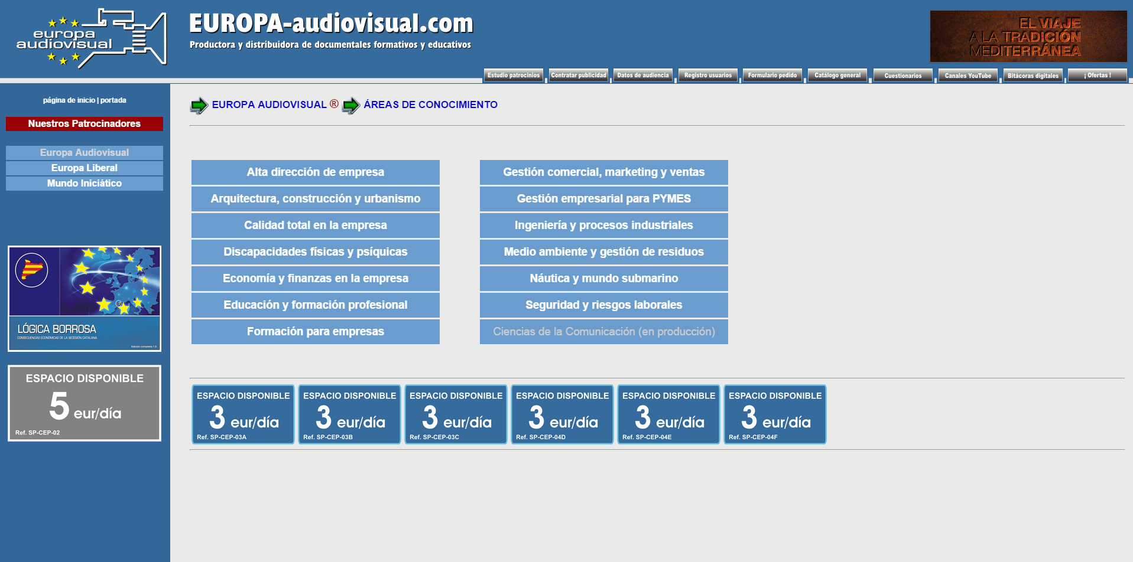Open Náutica y mundo submarino area
The image size is (1133, 562).
click(x=604, y=279)
